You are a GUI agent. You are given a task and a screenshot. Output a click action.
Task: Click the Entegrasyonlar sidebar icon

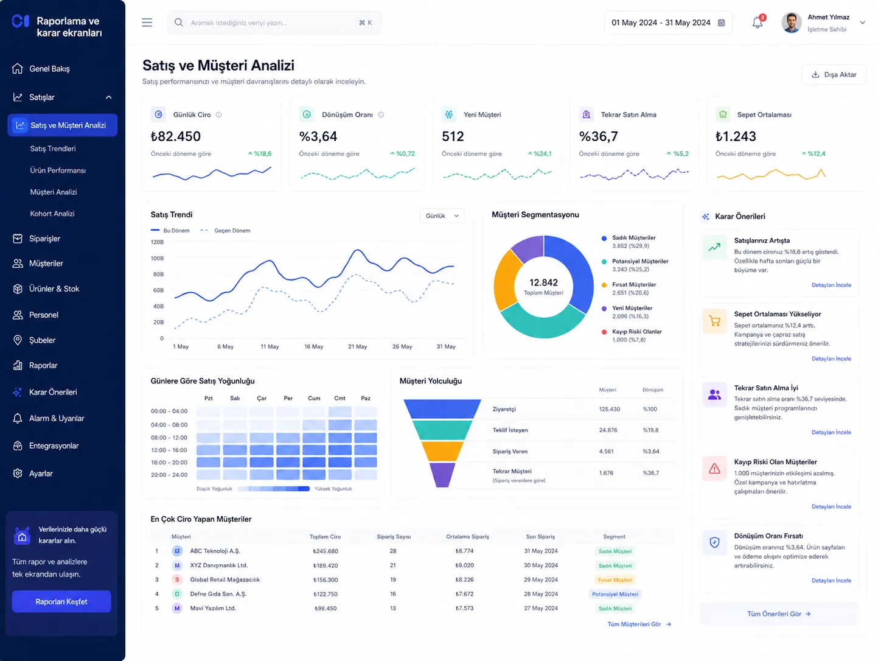click(x=18, y=446)
